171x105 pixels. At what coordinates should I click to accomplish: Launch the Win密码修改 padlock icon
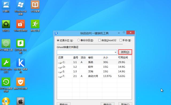(21, 24)
